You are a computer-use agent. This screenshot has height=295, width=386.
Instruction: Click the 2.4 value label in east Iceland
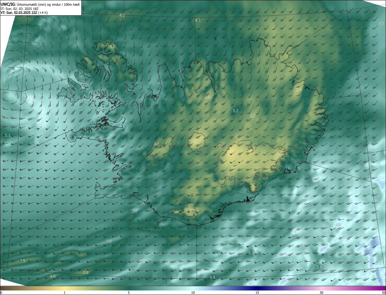[299, 90]
